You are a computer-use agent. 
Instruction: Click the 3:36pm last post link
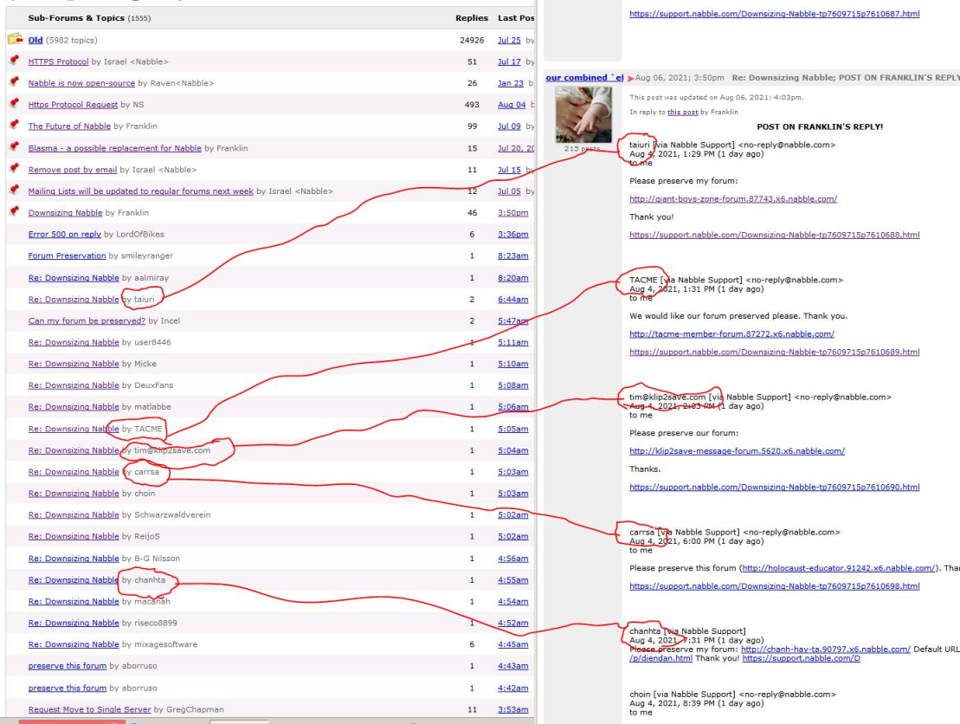[512, 235]
